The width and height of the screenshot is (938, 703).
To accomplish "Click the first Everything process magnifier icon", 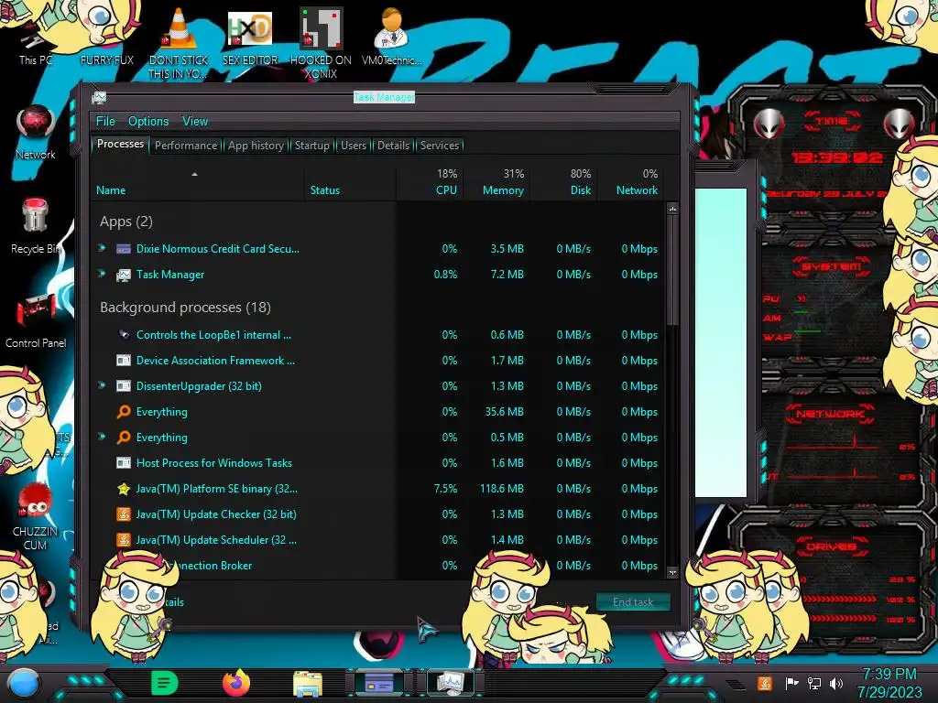I will pyautogui.click(x=124, y=412).
